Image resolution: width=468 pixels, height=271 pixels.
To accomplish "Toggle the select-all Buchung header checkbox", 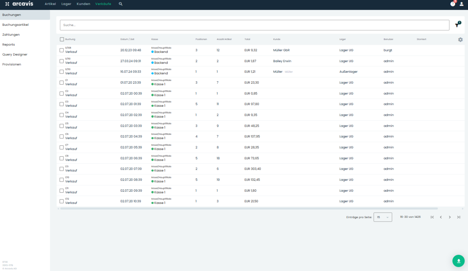I will [x=62, y=39].
